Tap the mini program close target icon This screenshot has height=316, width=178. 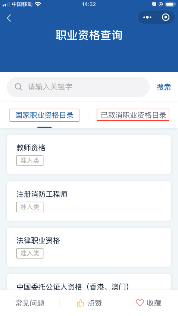pyautogui.click(x=166, y=18)
